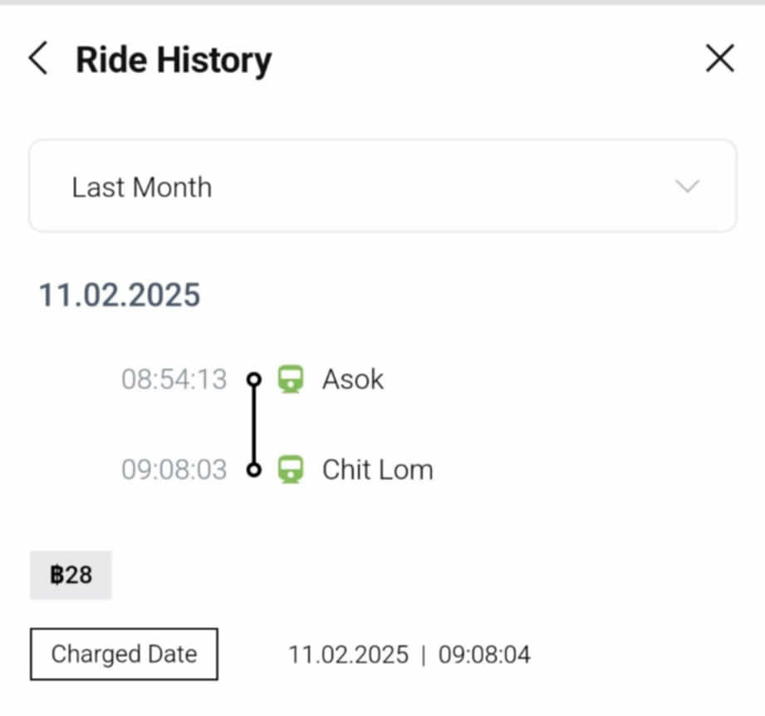765x716 pixels.
Task: Click the Last Month text label
Action: [141, 187]
